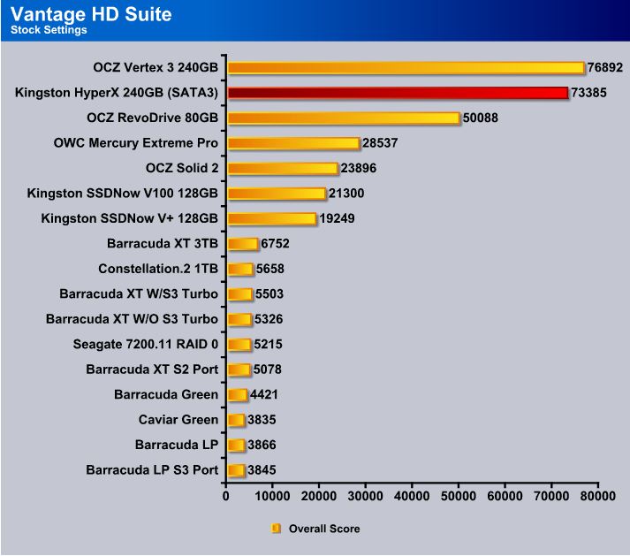Click the 'OCZ Solid 2' label
Image resolution: width=630 pixels, height=556 pixels.
[182, 168]
